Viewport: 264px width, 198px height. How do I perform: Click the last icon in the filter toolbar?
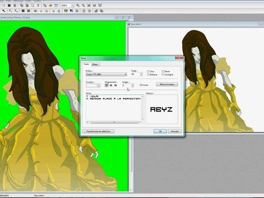pyautogui.click(x=102, y=11)
